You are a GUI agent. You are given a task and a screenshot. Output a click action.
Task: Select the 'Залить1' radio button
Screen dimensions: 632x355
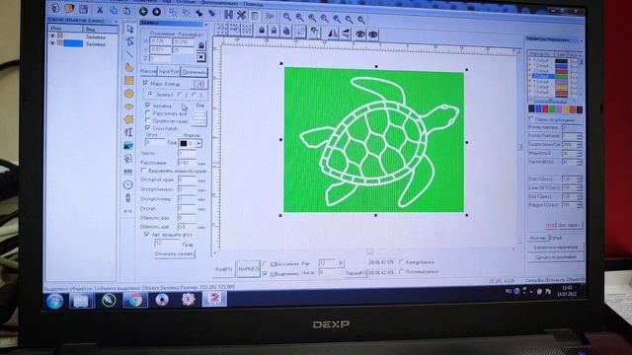(150, 94)
